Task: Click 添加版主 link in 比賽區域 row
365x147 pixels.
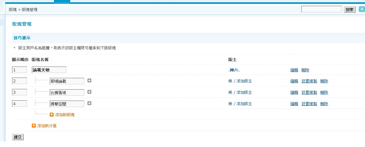Action: [x=244, y=92]
